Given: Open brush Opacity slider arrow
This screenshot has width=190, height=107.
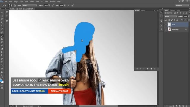Looking at the screenshot, I should pyautogui.click(x=49, y=5).
